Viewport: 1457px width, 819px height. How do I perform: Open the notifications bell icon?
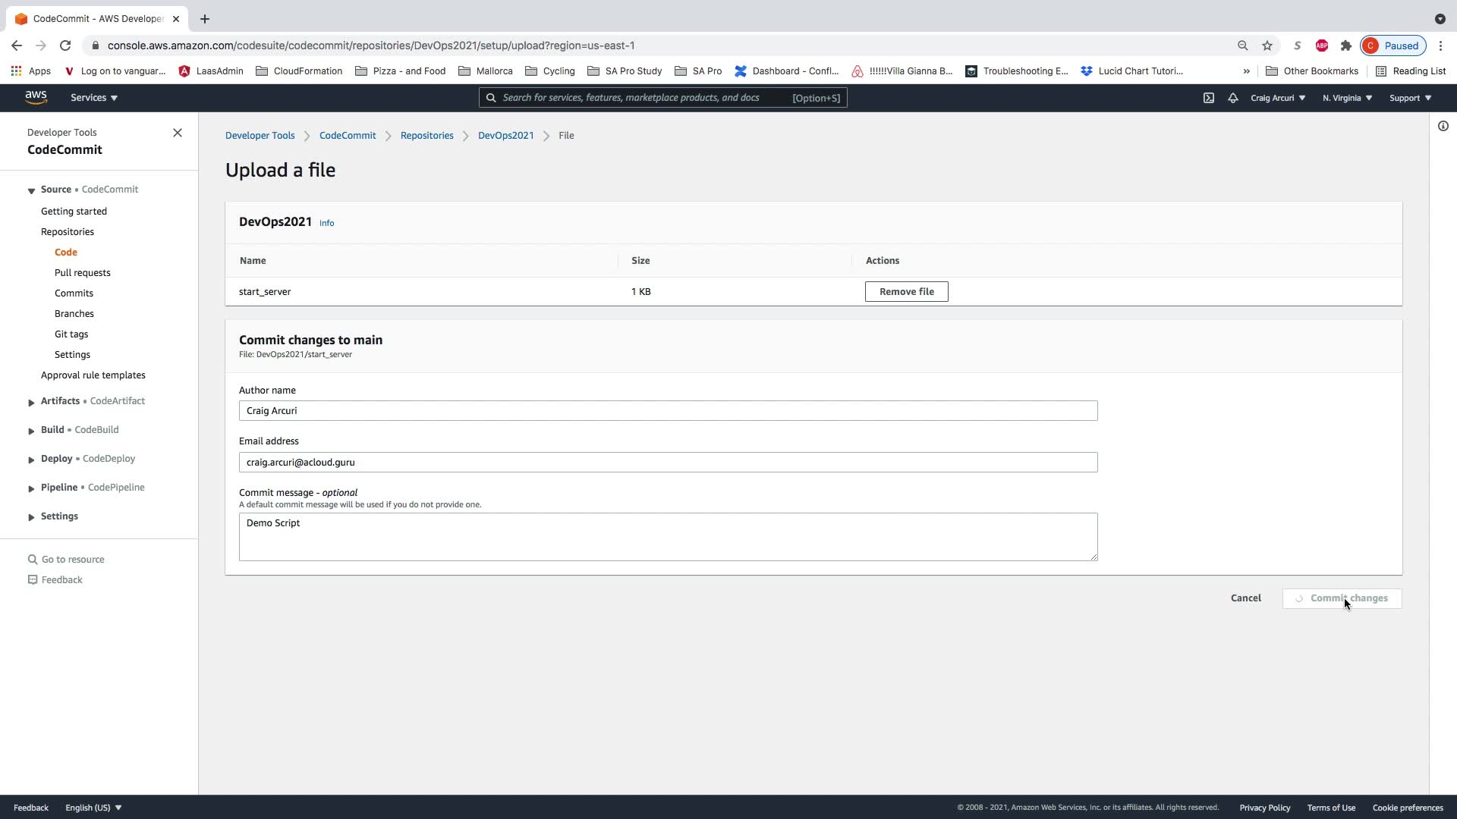coord(1233,98)
